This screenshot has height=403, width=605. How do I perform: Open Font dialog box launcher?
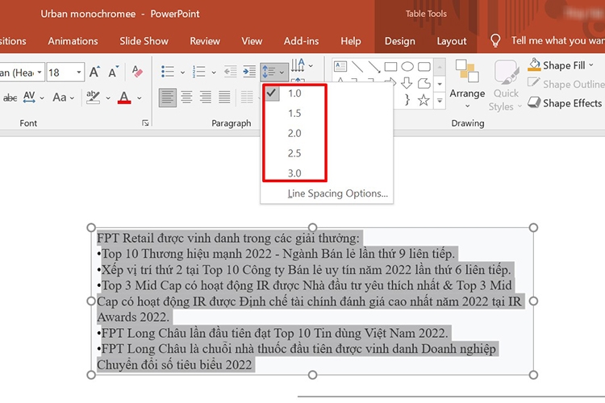[145, 123]
